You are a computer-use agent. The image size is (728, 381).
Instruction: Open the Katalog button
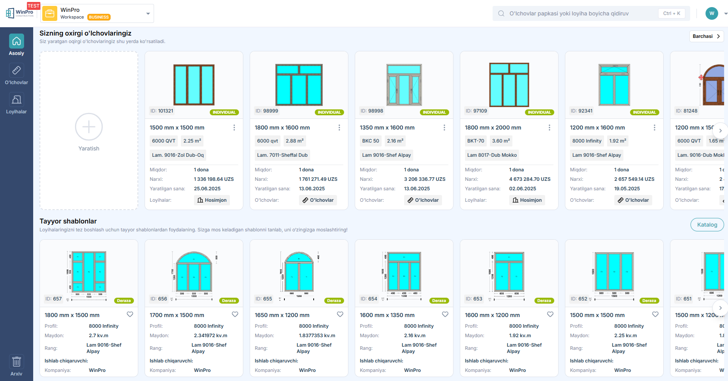(707, 224)
